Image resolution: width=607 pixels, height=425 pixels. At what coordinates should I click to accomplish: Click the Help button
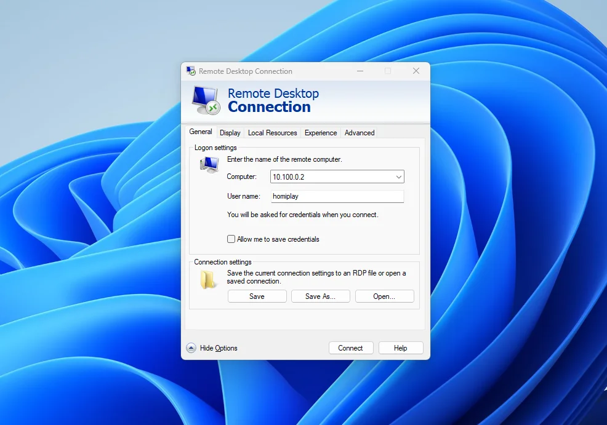(401, 348)
